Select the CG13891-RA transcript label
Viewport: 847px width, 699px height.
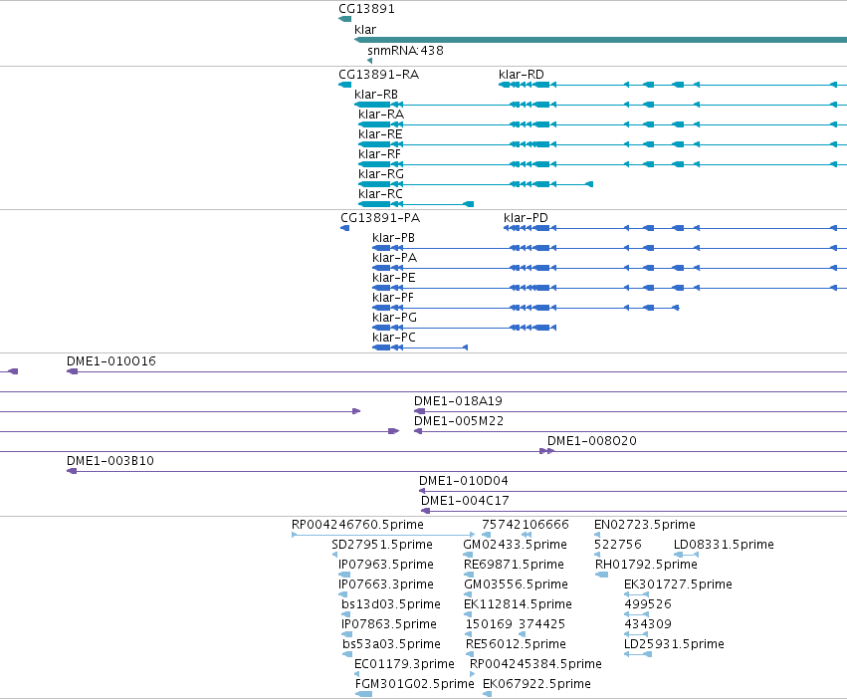click(378, 74)
